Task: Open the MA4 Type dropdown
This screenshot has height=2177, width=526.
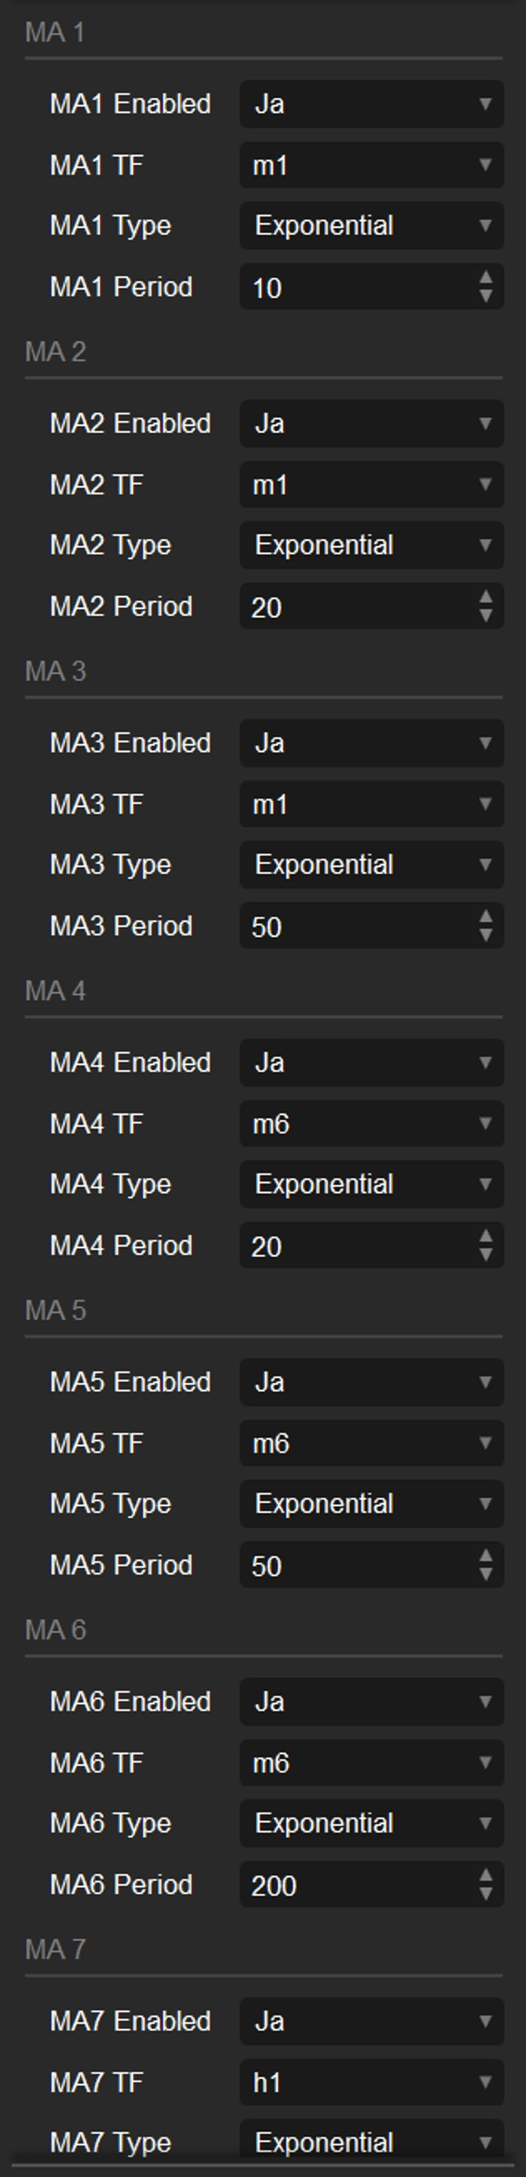Action: point(370,1184)
